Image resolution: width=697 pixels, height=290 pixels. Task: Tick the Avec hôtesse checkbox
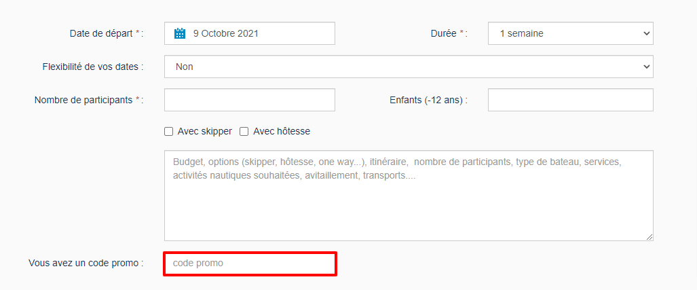[244, 132]
